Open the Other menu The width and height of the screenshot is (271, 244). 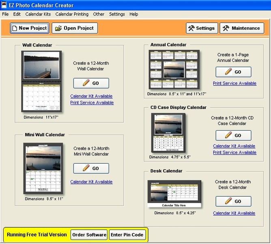(x=99, y=14)
